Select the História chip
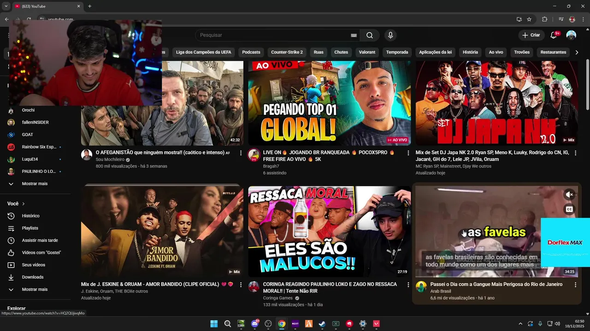 470,52
